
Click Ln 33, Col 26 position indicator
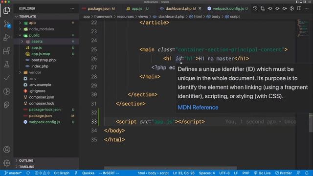184,173
